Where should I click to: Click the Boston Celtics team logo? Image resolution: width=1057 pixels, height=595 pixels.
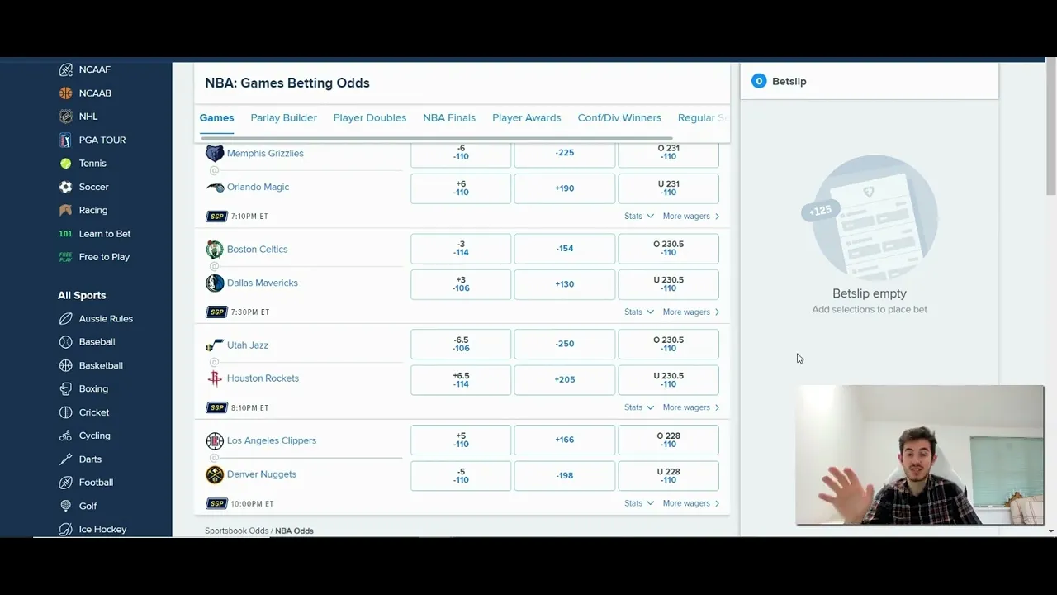[215, 249]
